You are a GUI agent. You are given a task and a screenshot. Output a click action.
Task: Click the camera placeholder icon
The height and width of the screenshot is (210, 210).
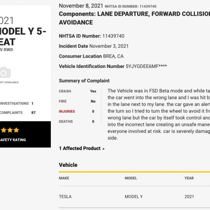point(5,72)
